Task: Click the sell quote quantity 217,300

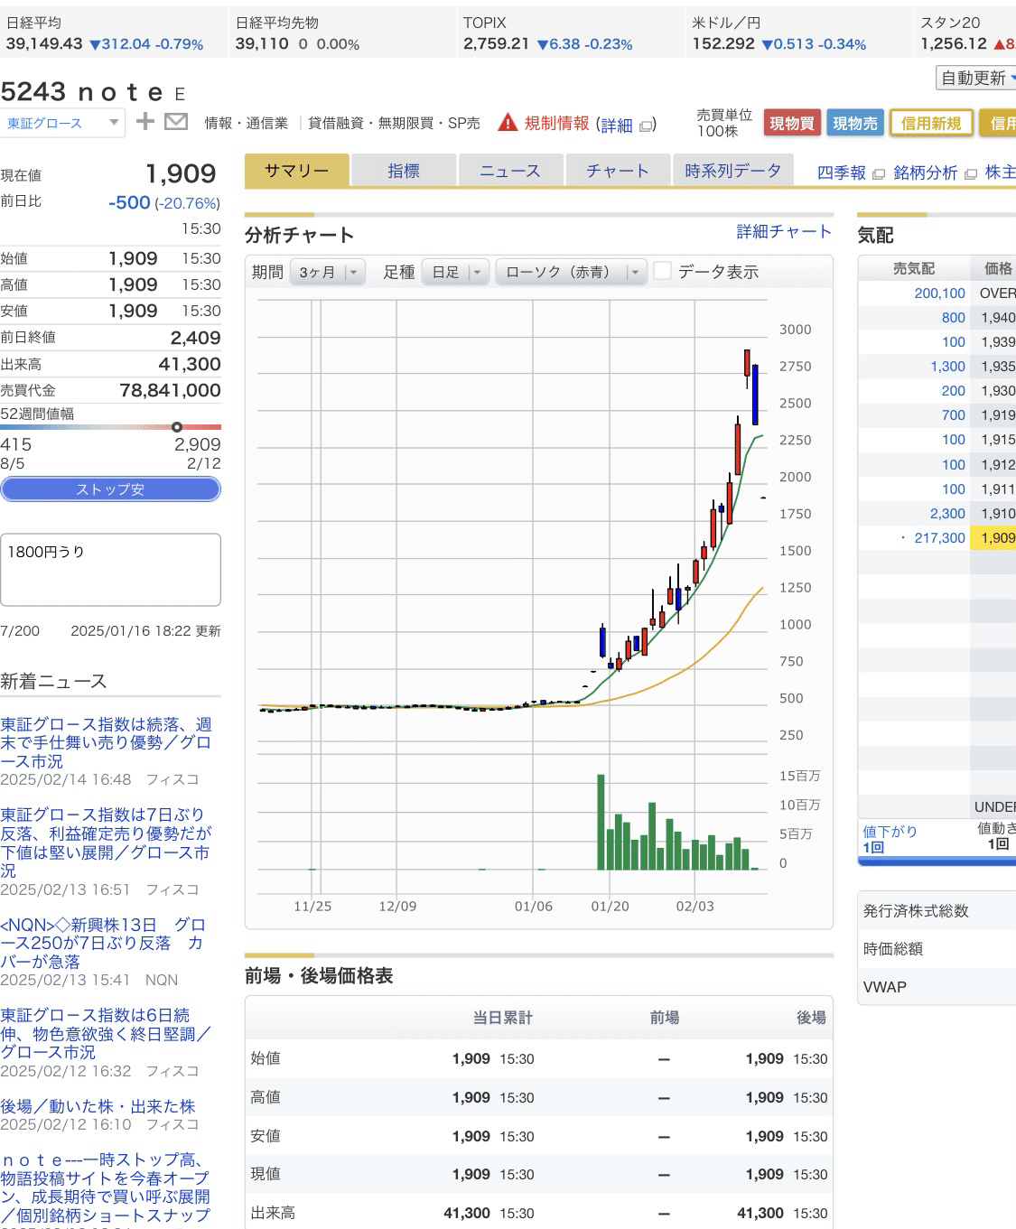Action: coord(939,537)
